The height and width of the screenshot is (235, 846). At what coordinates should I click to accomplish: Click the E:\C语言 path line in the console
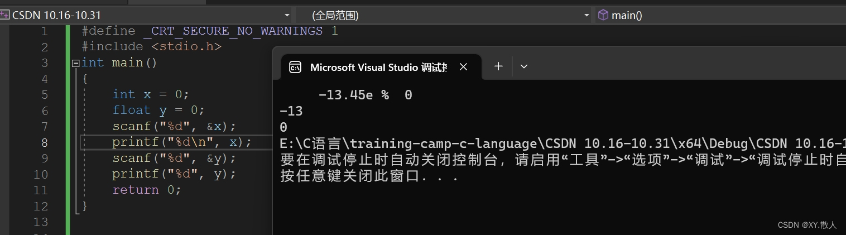point(563,143)
